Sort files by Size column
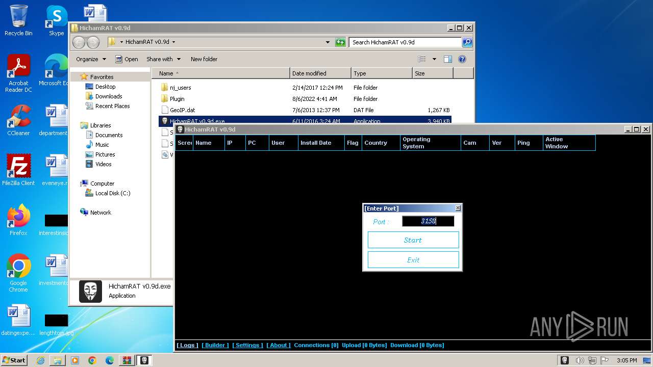 point(433,73)
